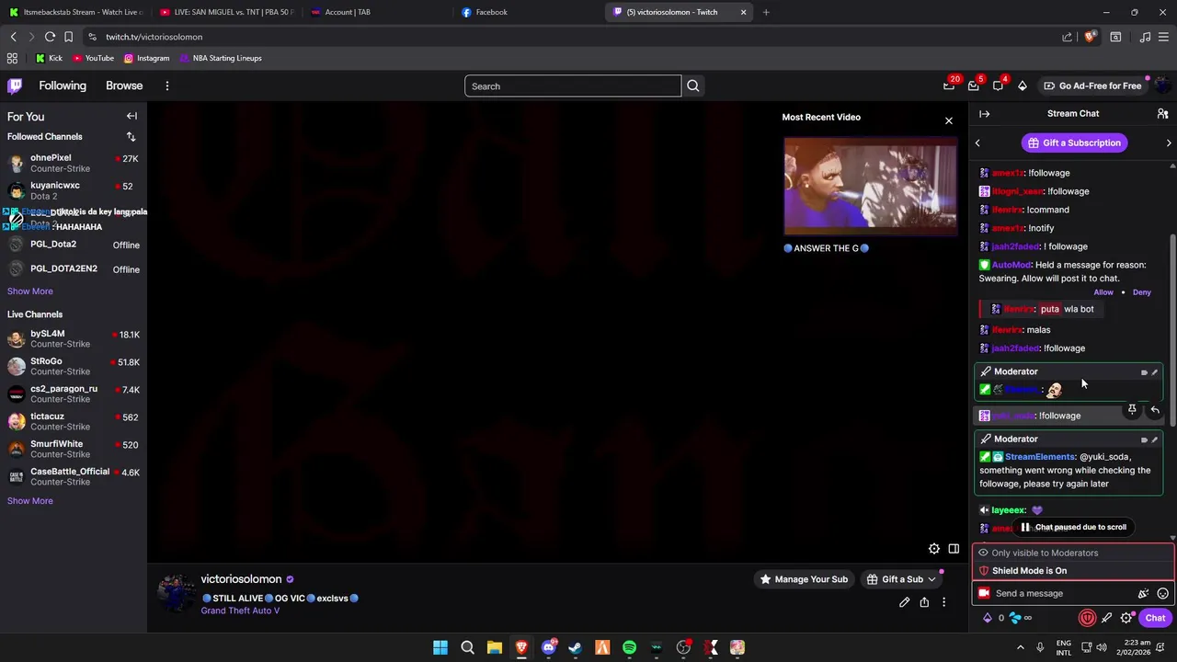The width and height of the screenshot is (1177, 662).
Task: Open Windows Start menu
Action: 440,647
